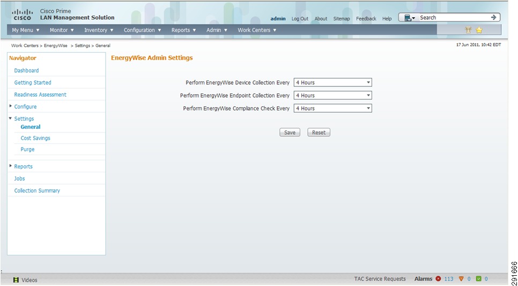Click Configure label in Navigator

(x=25, y=106)
